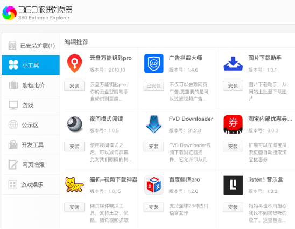Viewport: 295px width, 229px height.
Task: Select the 小工具 category tab
Action: [x=31, y=65]
